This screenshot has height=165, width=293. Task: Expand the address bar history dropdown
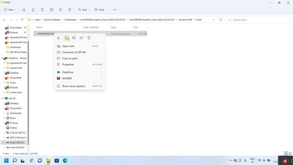click(214, 20)
